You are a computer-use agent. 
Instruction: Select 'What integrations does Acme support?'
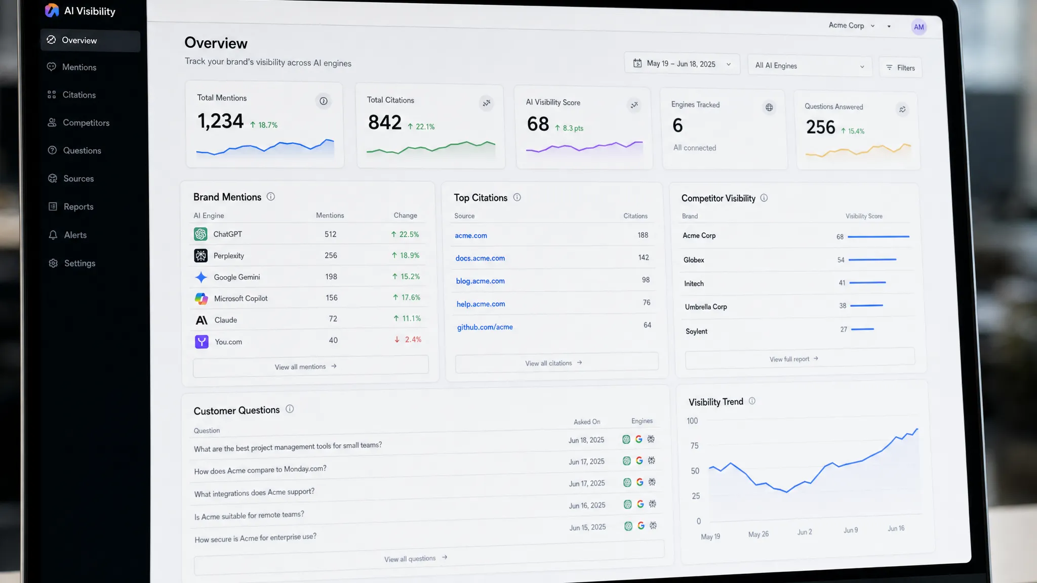[254, 493]
